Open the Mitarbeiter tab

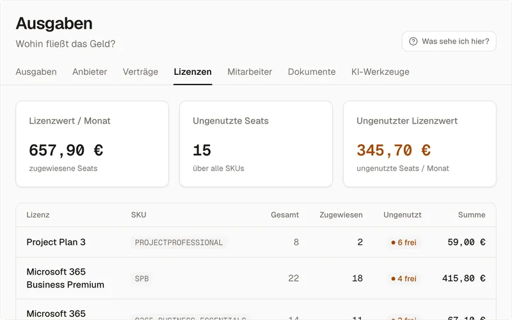tap(250, 72)
